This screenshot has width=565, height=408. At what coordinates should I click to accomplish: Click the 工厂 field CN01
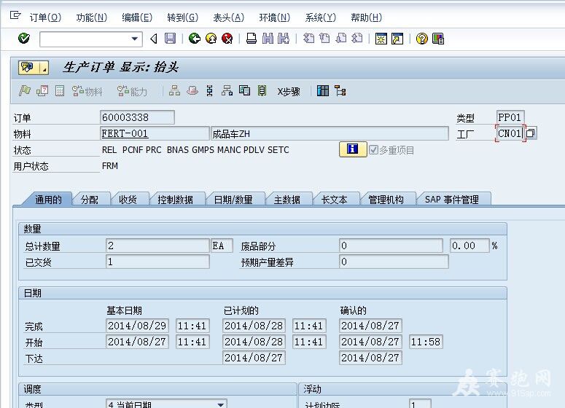(510, 133)
